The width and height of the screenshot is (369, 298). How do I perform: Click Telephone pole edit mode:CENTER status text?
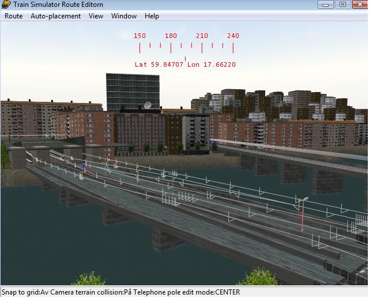(x=187, y=292)
